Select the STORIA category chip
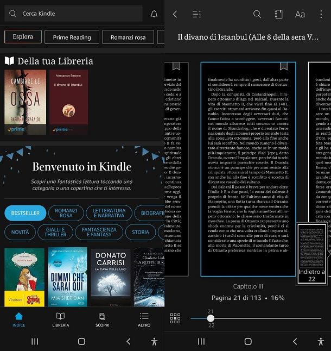 point(141,232)
